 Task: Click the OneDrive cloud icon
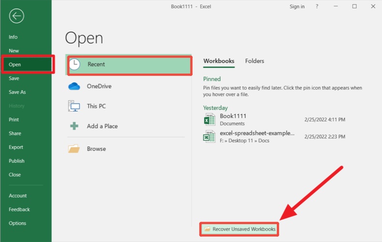(74, 86)
